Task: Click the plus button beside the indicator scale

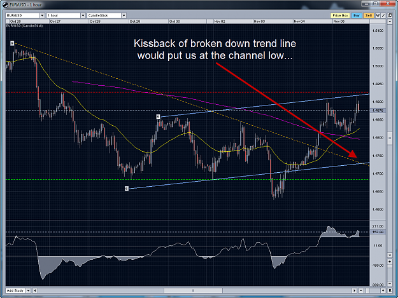Action: click(390, 261)
